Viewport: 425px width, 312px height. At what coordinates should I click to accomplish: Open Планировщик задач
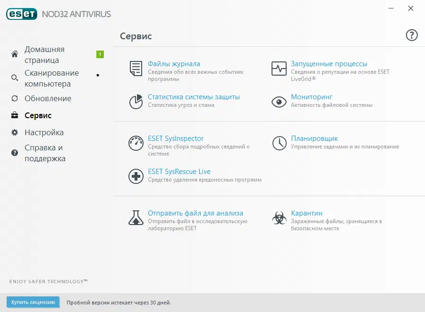pyautogui.click(x=314, y=139)
